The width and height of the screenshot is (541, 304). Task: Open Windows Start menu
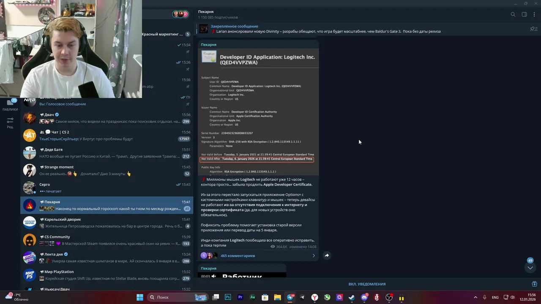[140, 297]
